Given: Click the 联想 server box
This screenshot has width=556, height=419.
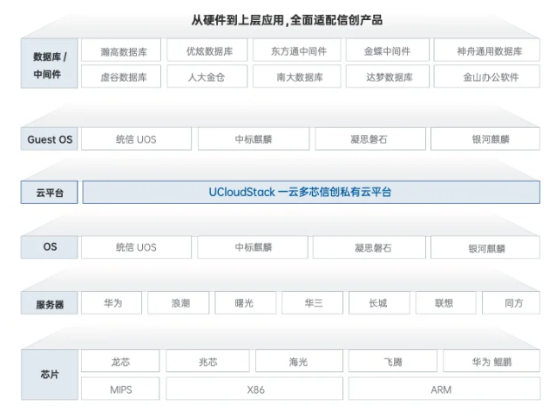Looking at the screenshot, I should coord(445,303).
